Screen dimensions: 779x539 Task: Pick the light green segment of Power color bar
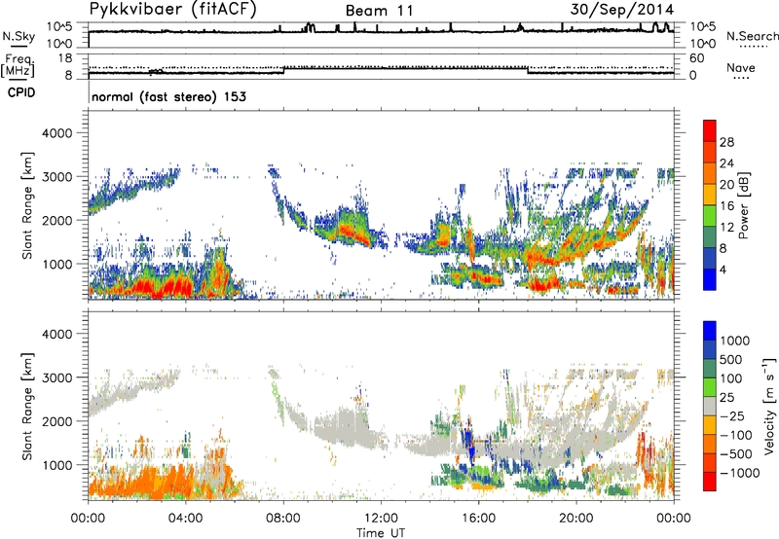coord(710,216)
